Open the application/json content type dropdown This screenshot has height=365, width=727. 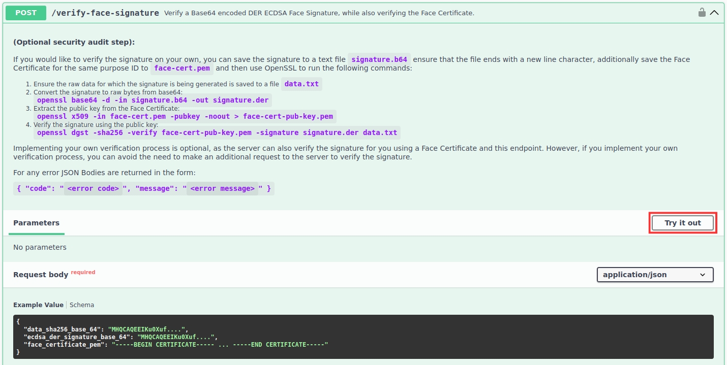pos(655,275)
